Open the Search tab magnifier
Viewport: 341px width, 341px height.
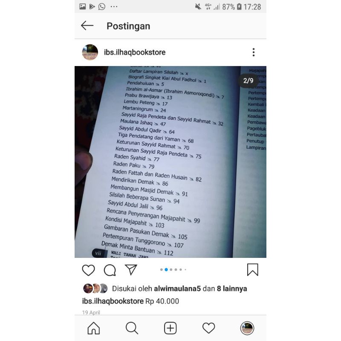pyautogui.click(x=132, y=328)
